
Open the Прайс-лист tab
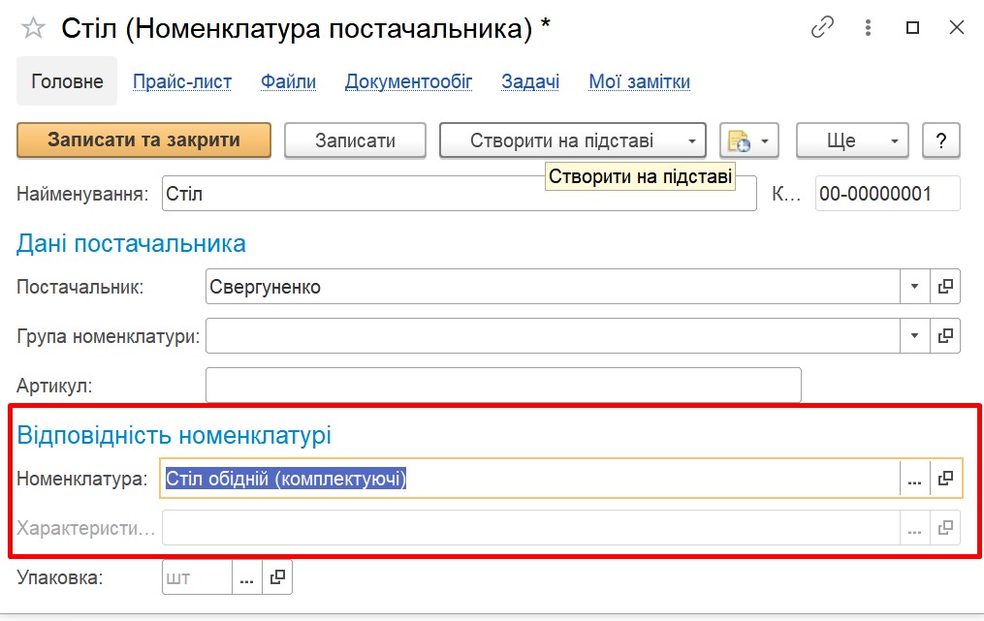coord(182,81)
